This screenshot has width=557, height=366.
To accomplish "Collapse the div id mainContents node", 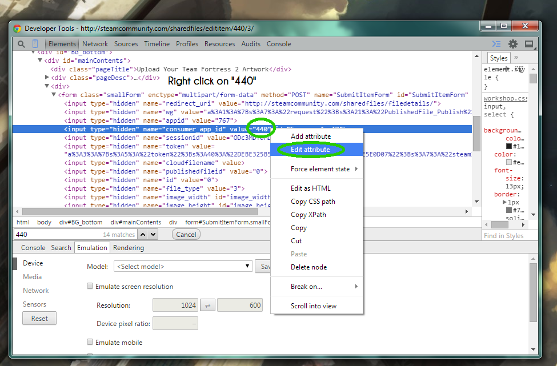I will point(40,61).
